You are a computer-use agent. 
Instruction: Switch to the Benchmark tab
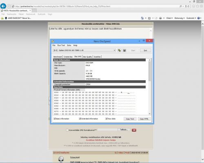pyautogui.click(x=58, y=57)
